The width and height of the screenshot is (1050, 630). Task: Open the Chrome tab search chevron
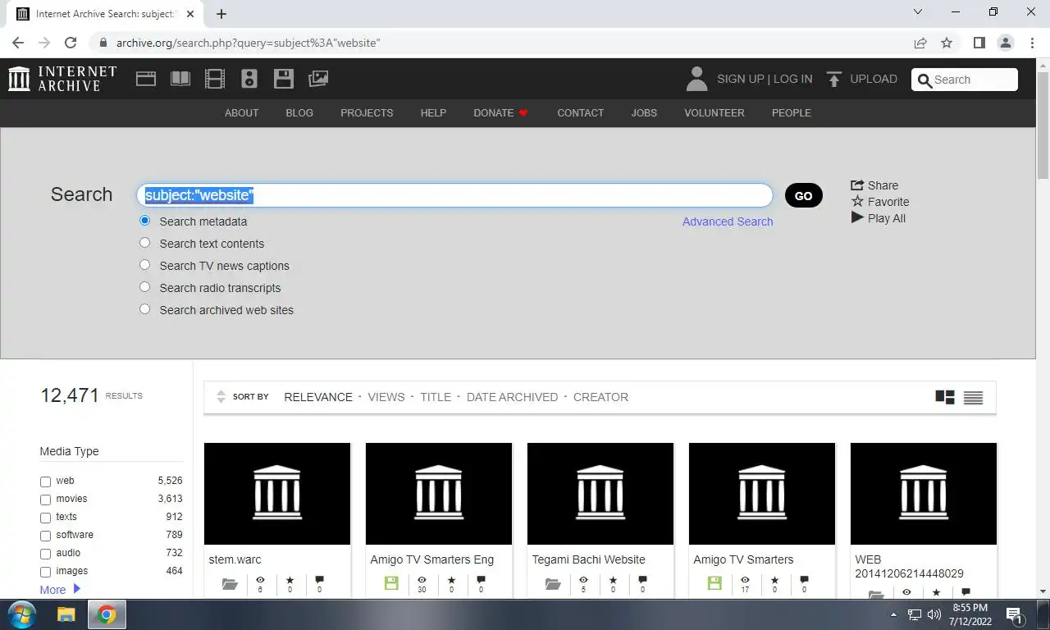pos(918,12)
